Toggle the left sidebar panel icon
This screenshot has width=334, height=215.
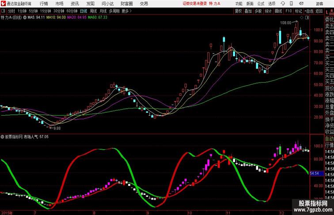point(3,11)
